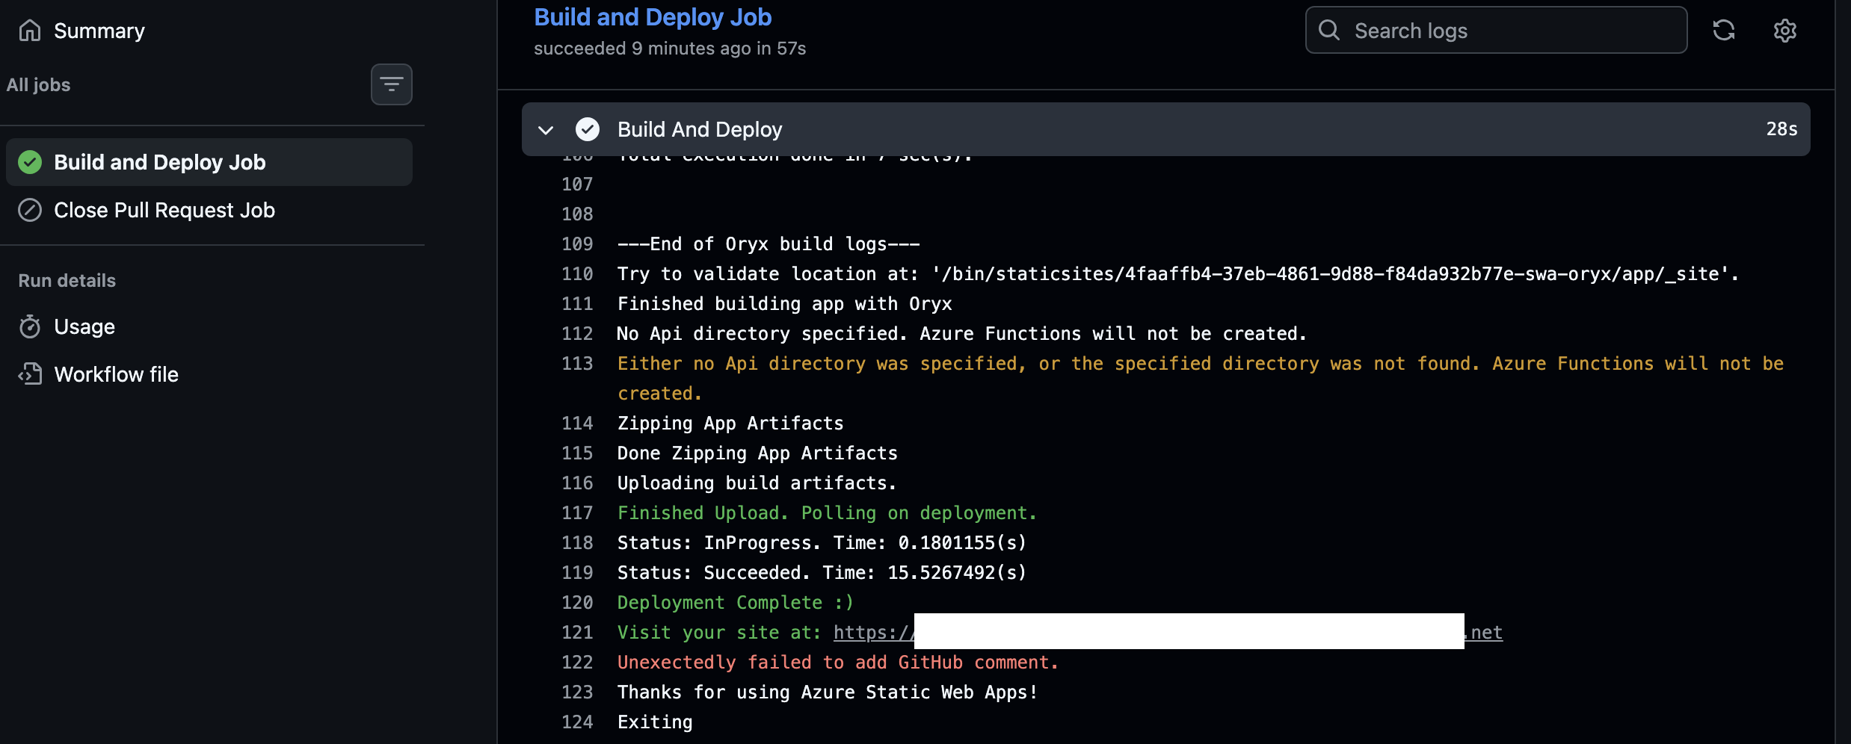Click 'Zipping App Artifacts' log line
1851x744 pixels.
click(x=730, y=424)
